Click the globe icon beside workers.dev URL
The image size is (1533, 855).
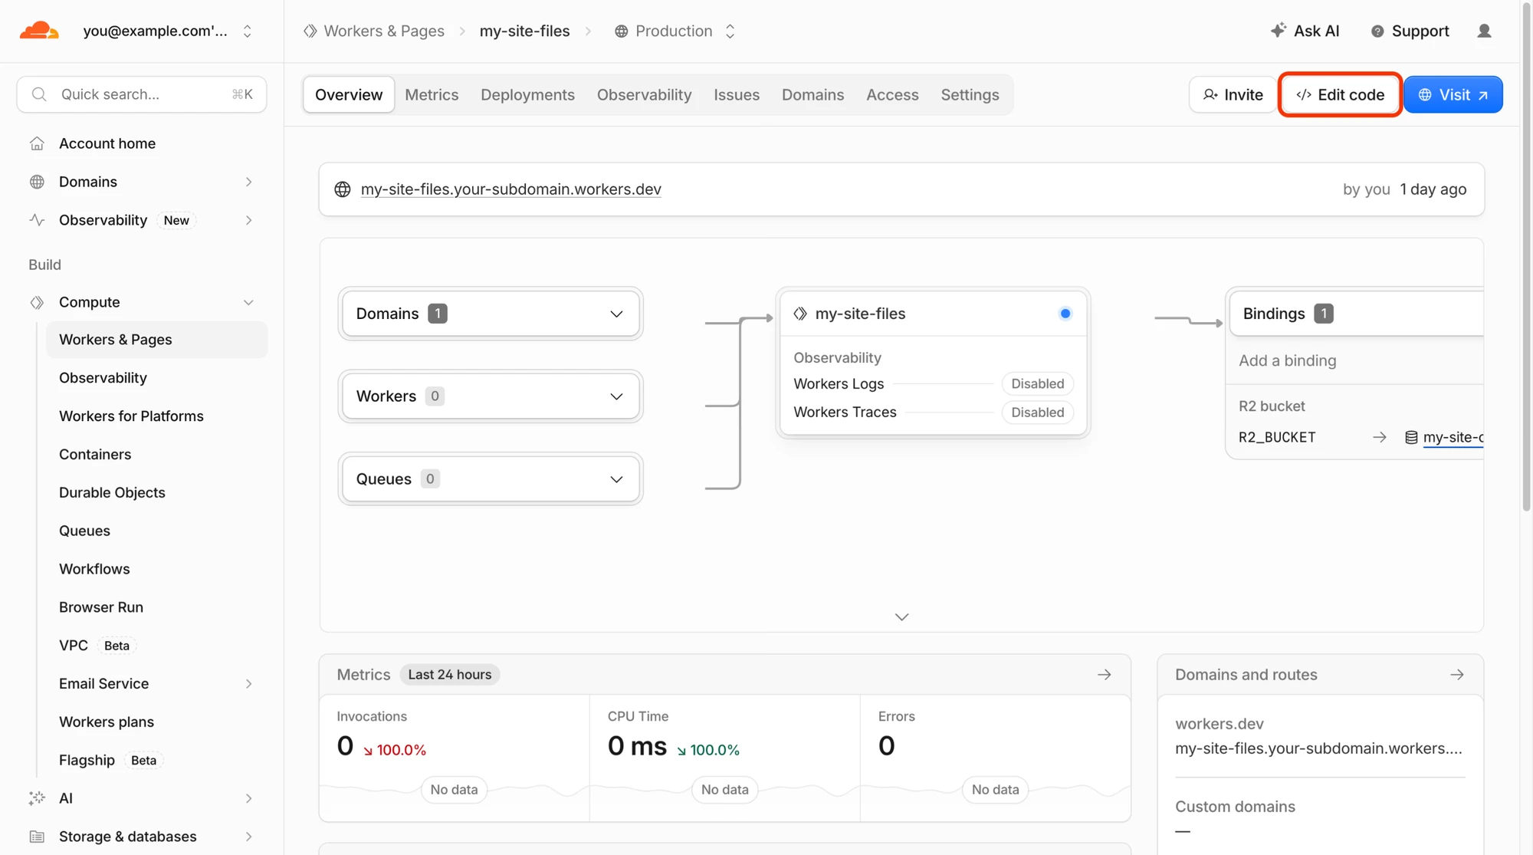343,189
